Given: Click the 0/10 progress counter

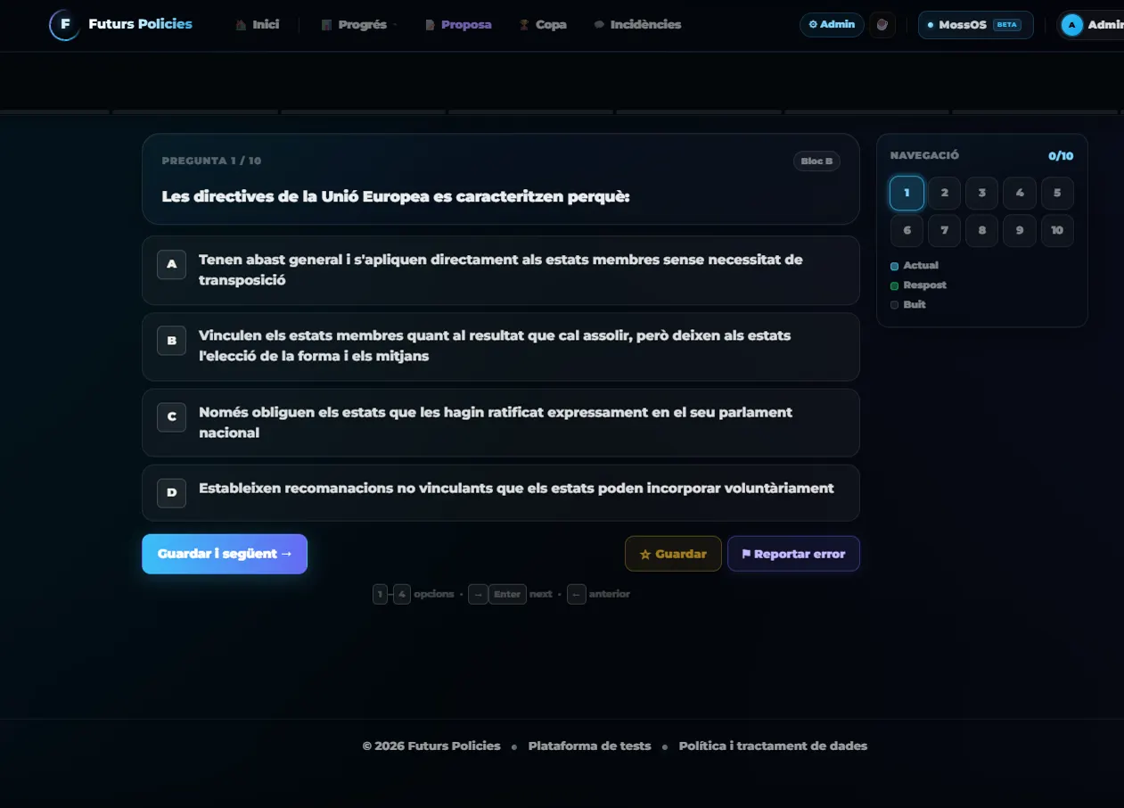Looking at the screenshot, I should 1061,156.
